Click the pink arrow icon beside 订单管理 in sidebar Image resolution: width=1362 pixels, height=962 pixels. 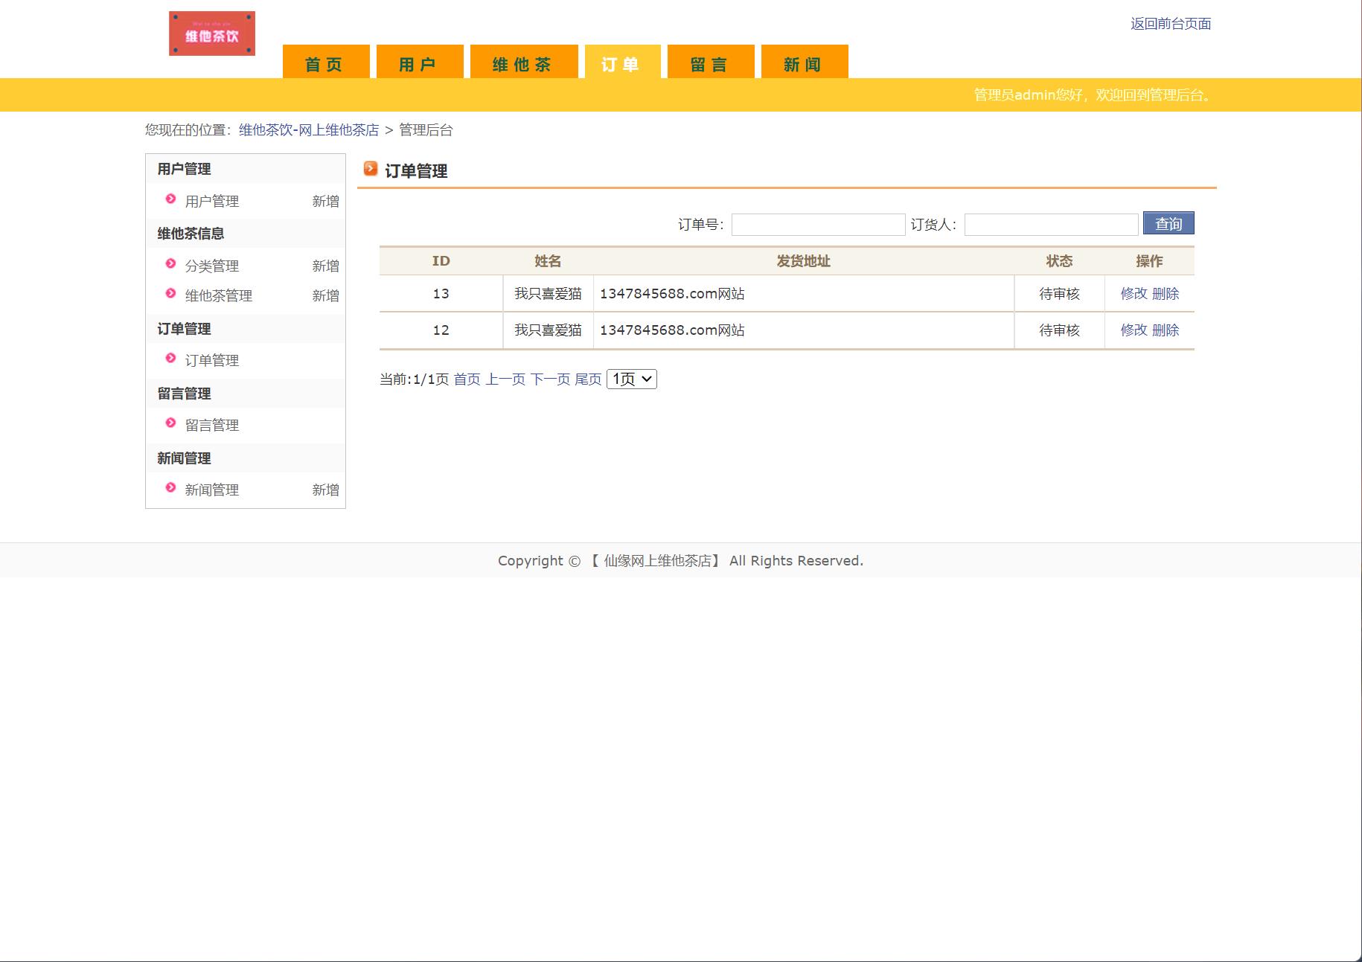point(169,360)
